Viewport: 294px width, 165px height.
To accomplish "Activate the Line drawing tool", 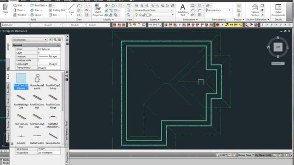I will [72, 9].
